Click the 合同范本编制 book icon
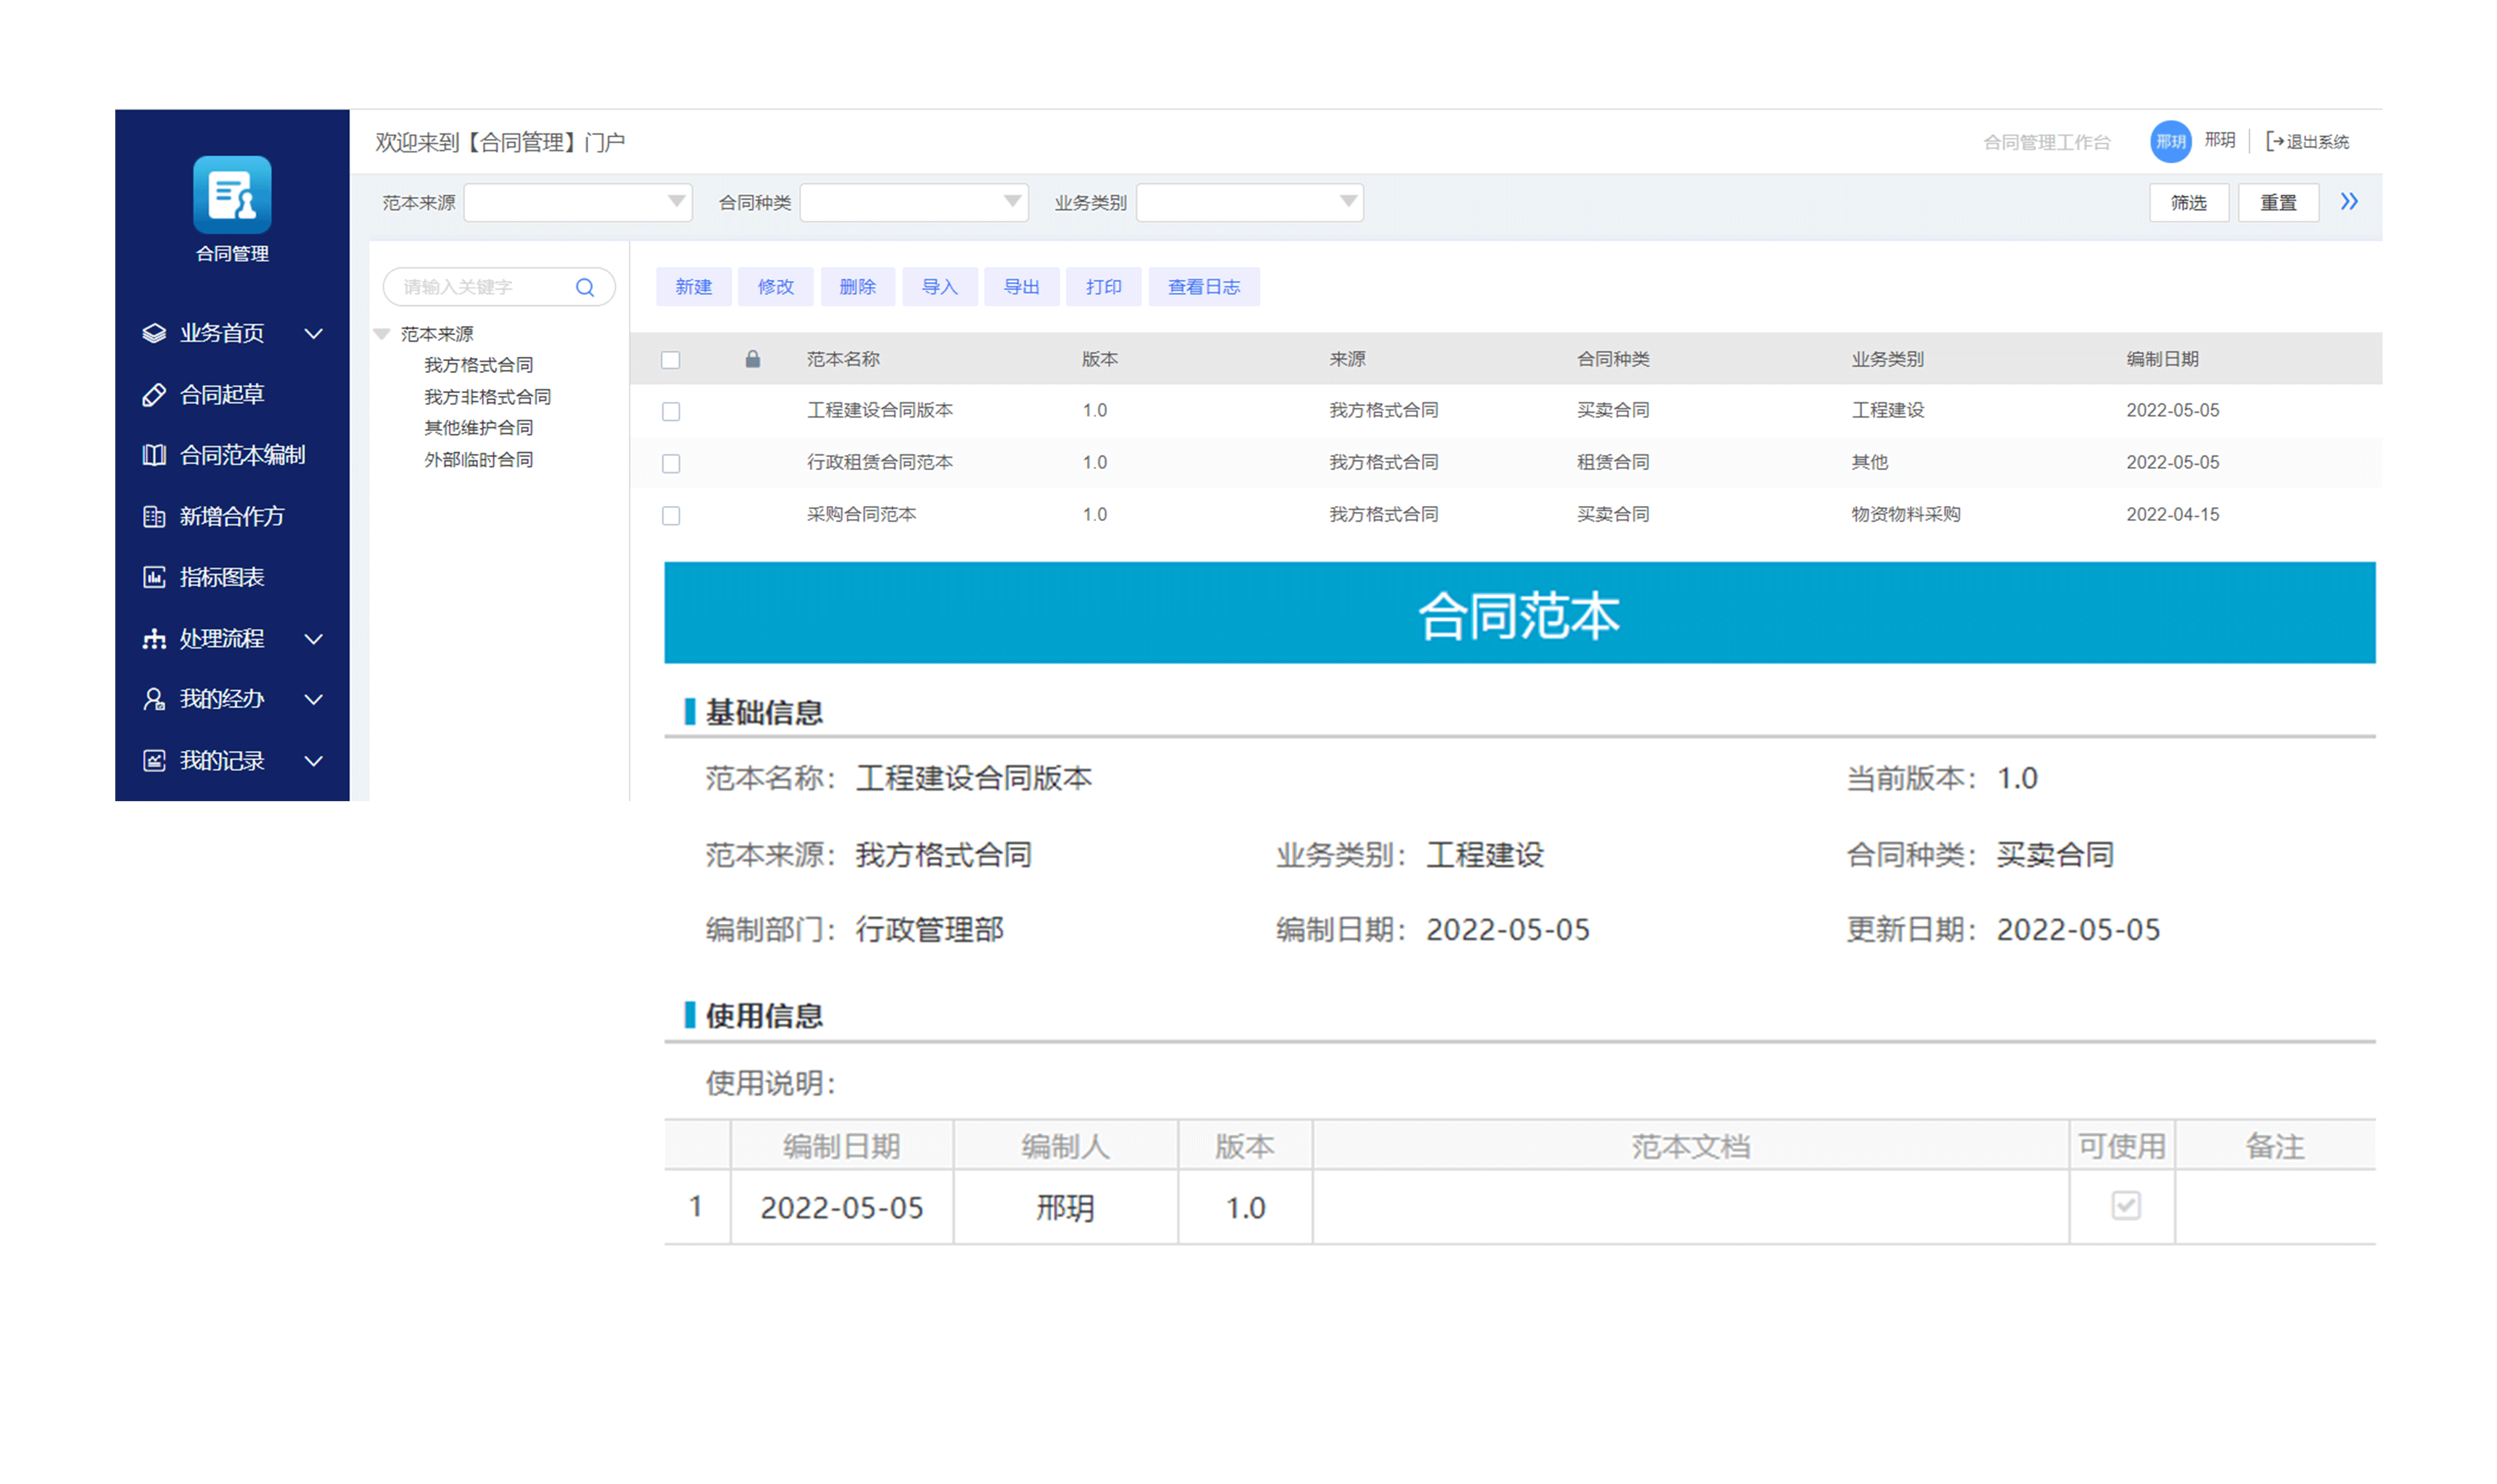 point(154,456)
